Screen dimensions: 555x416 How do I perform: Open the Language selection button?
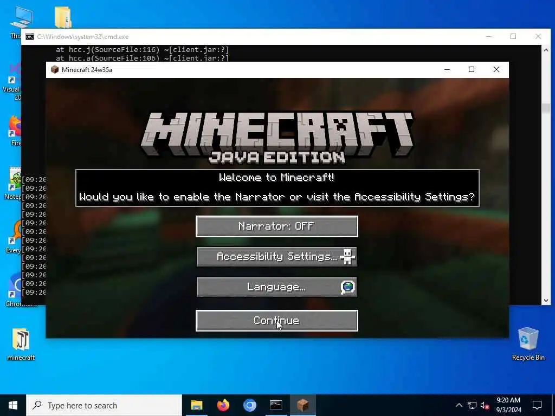[x=277, y=287]
